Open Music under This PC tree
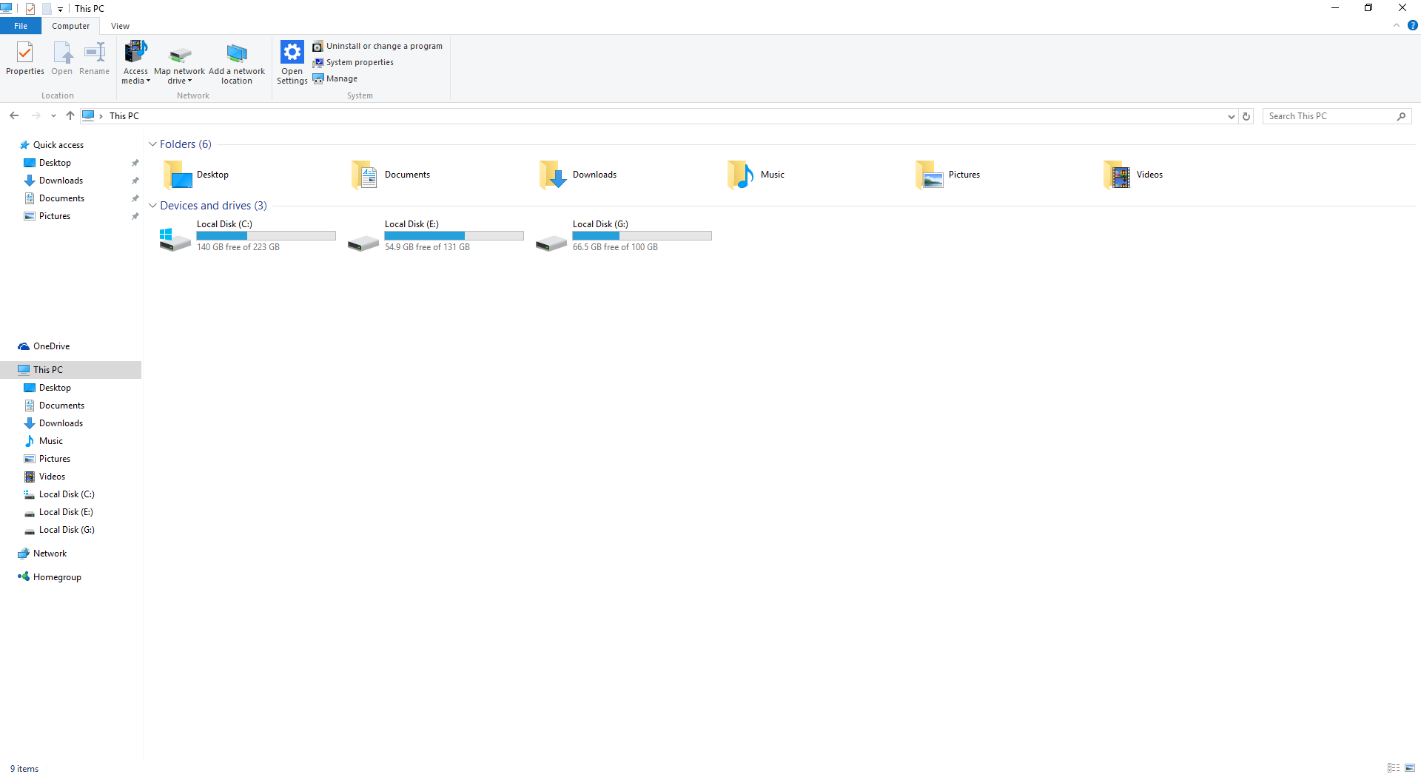 click(x=51, y=441)
